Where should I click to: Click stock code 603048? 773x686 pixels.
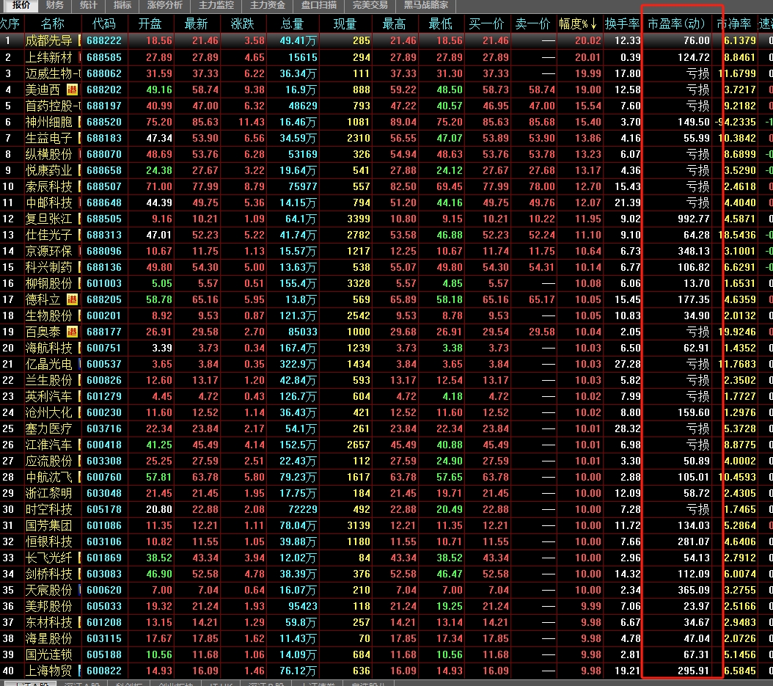pos(104,493)
